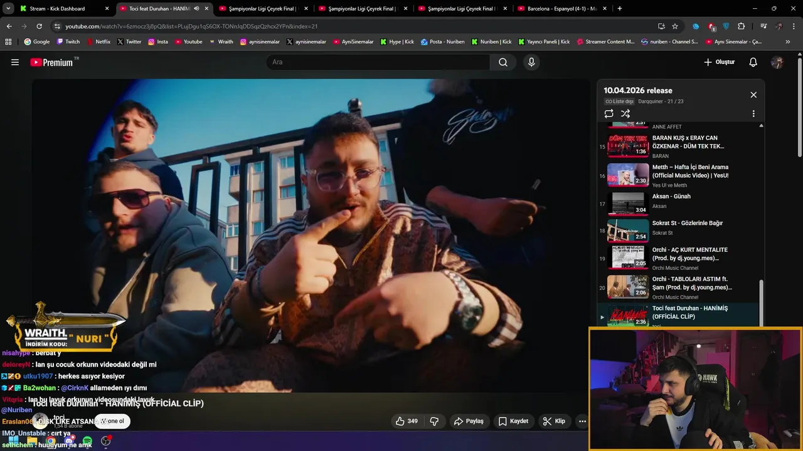The height and width of the screenshot is (451, 803).
Task: Toggle playlist shuffle
Action: [625, 113]
